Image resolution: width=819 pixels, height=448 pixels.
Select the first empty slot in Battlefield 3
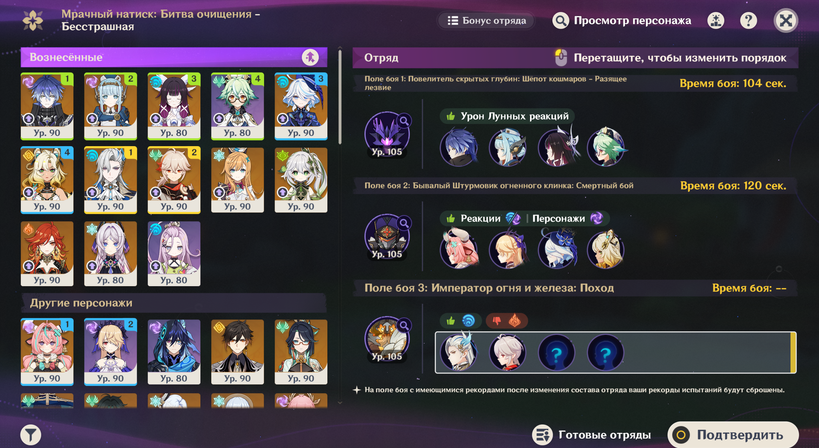pyautogui.click(x=557, y=352)
